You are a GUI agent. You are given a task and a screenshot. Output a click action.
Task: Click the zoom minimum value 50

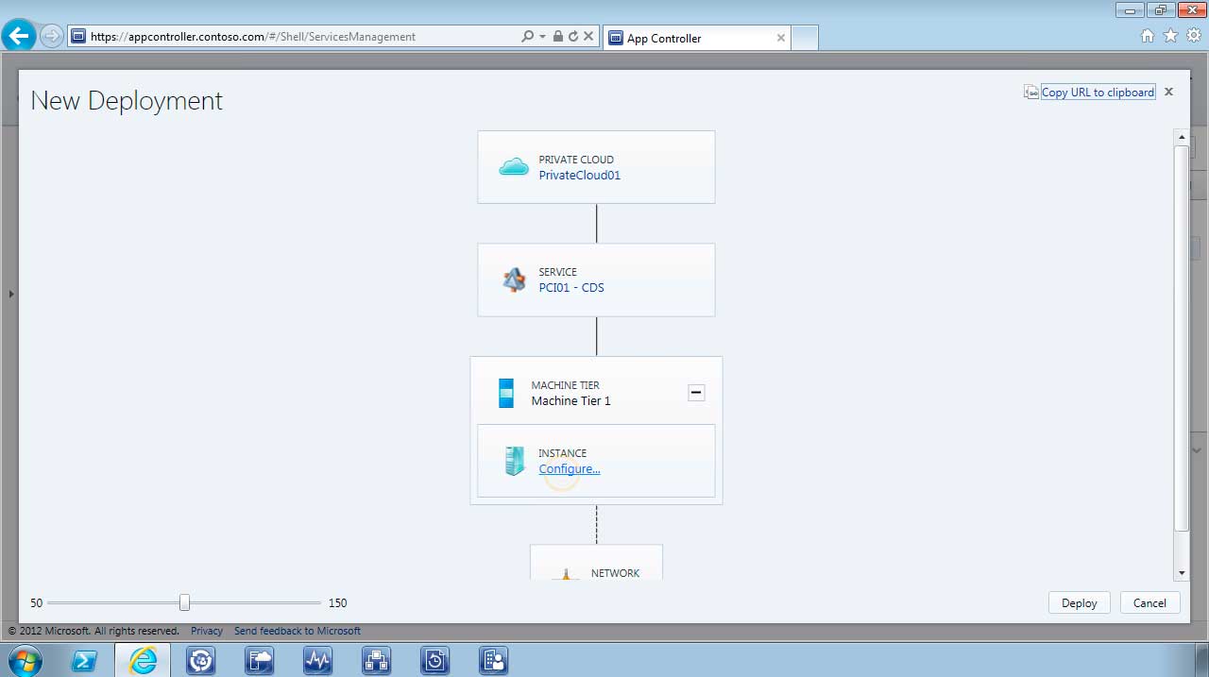[36, 602]
